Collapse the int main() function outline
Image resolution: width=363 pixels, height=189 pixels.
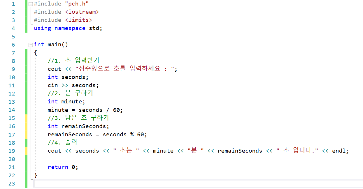(x=31, y=45)
